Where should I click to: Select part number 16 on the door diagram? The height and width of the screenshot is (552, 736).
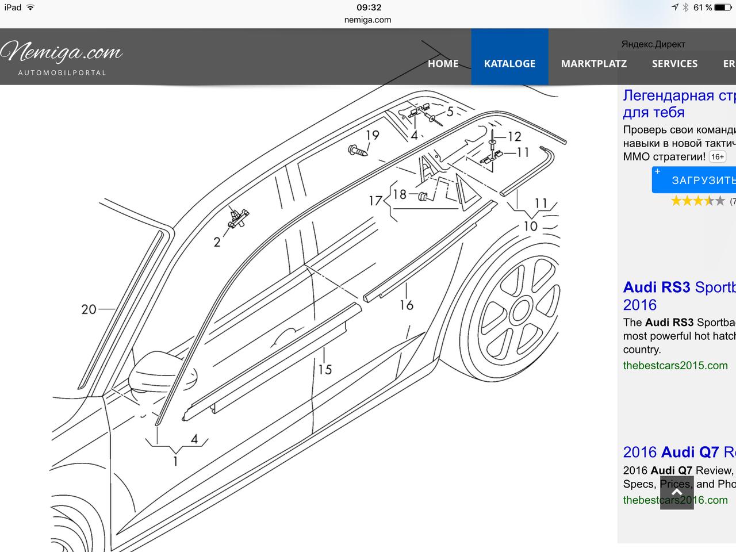[x=407, y=305]
